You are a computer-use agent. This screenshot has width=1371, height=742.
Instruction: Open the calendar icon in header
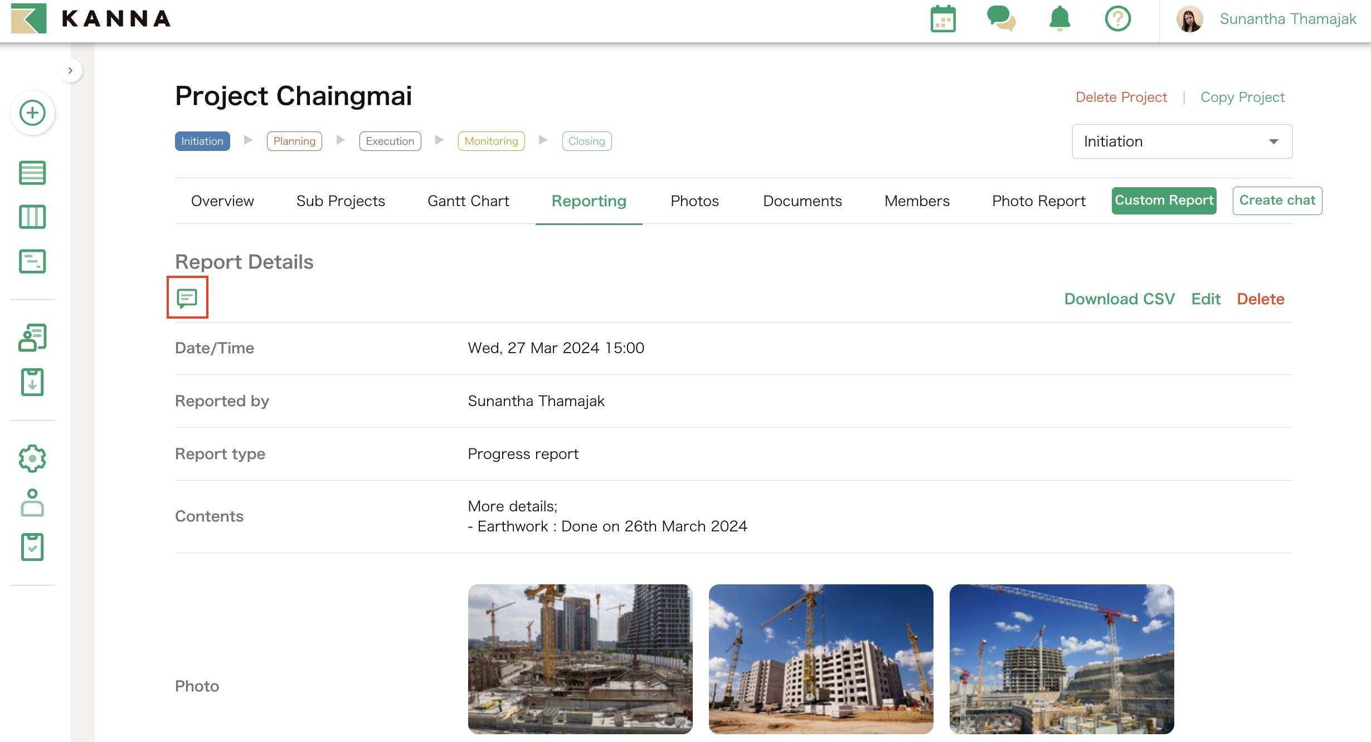pyautogui.click(x=943, y=19)
